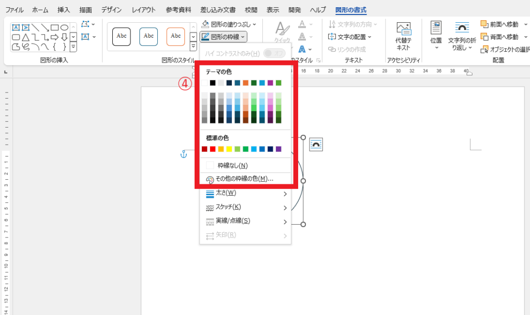The image size is (530, 315).
Task: Open 文字の配置 dropdown
Action: 349,37
